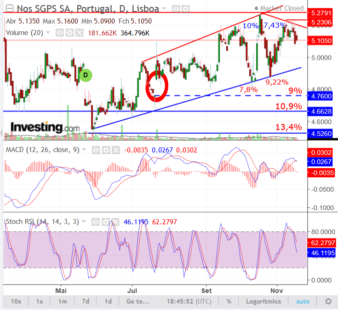Click the 18:45:52 (UTC) timezone clock
This screenshot has height=310, width=338.
click(x=189, y=301)
